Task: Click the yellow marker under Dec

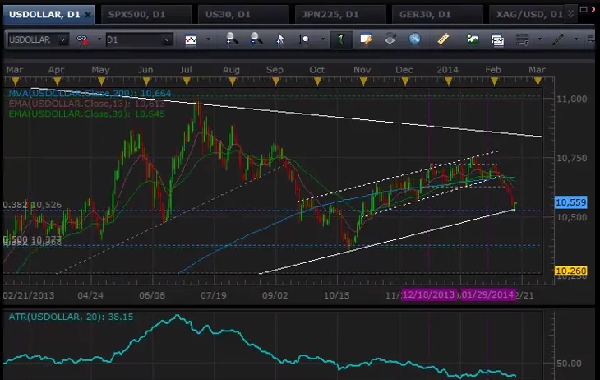Action: 405,81
